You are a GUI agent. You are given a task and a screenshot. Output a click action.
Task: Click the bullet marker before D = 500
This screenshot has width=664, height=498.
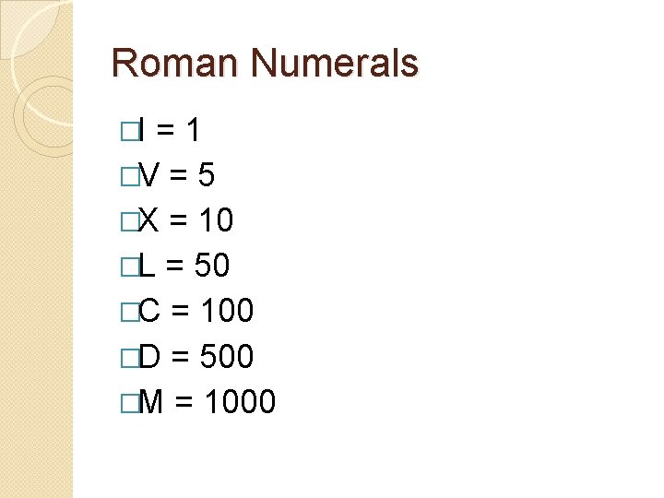126,358
